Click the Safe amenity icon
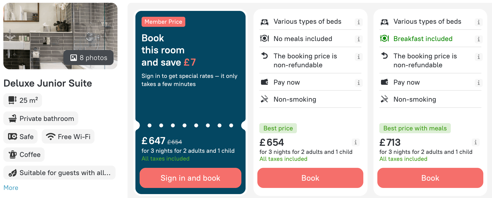 click(x=13, y=137)
